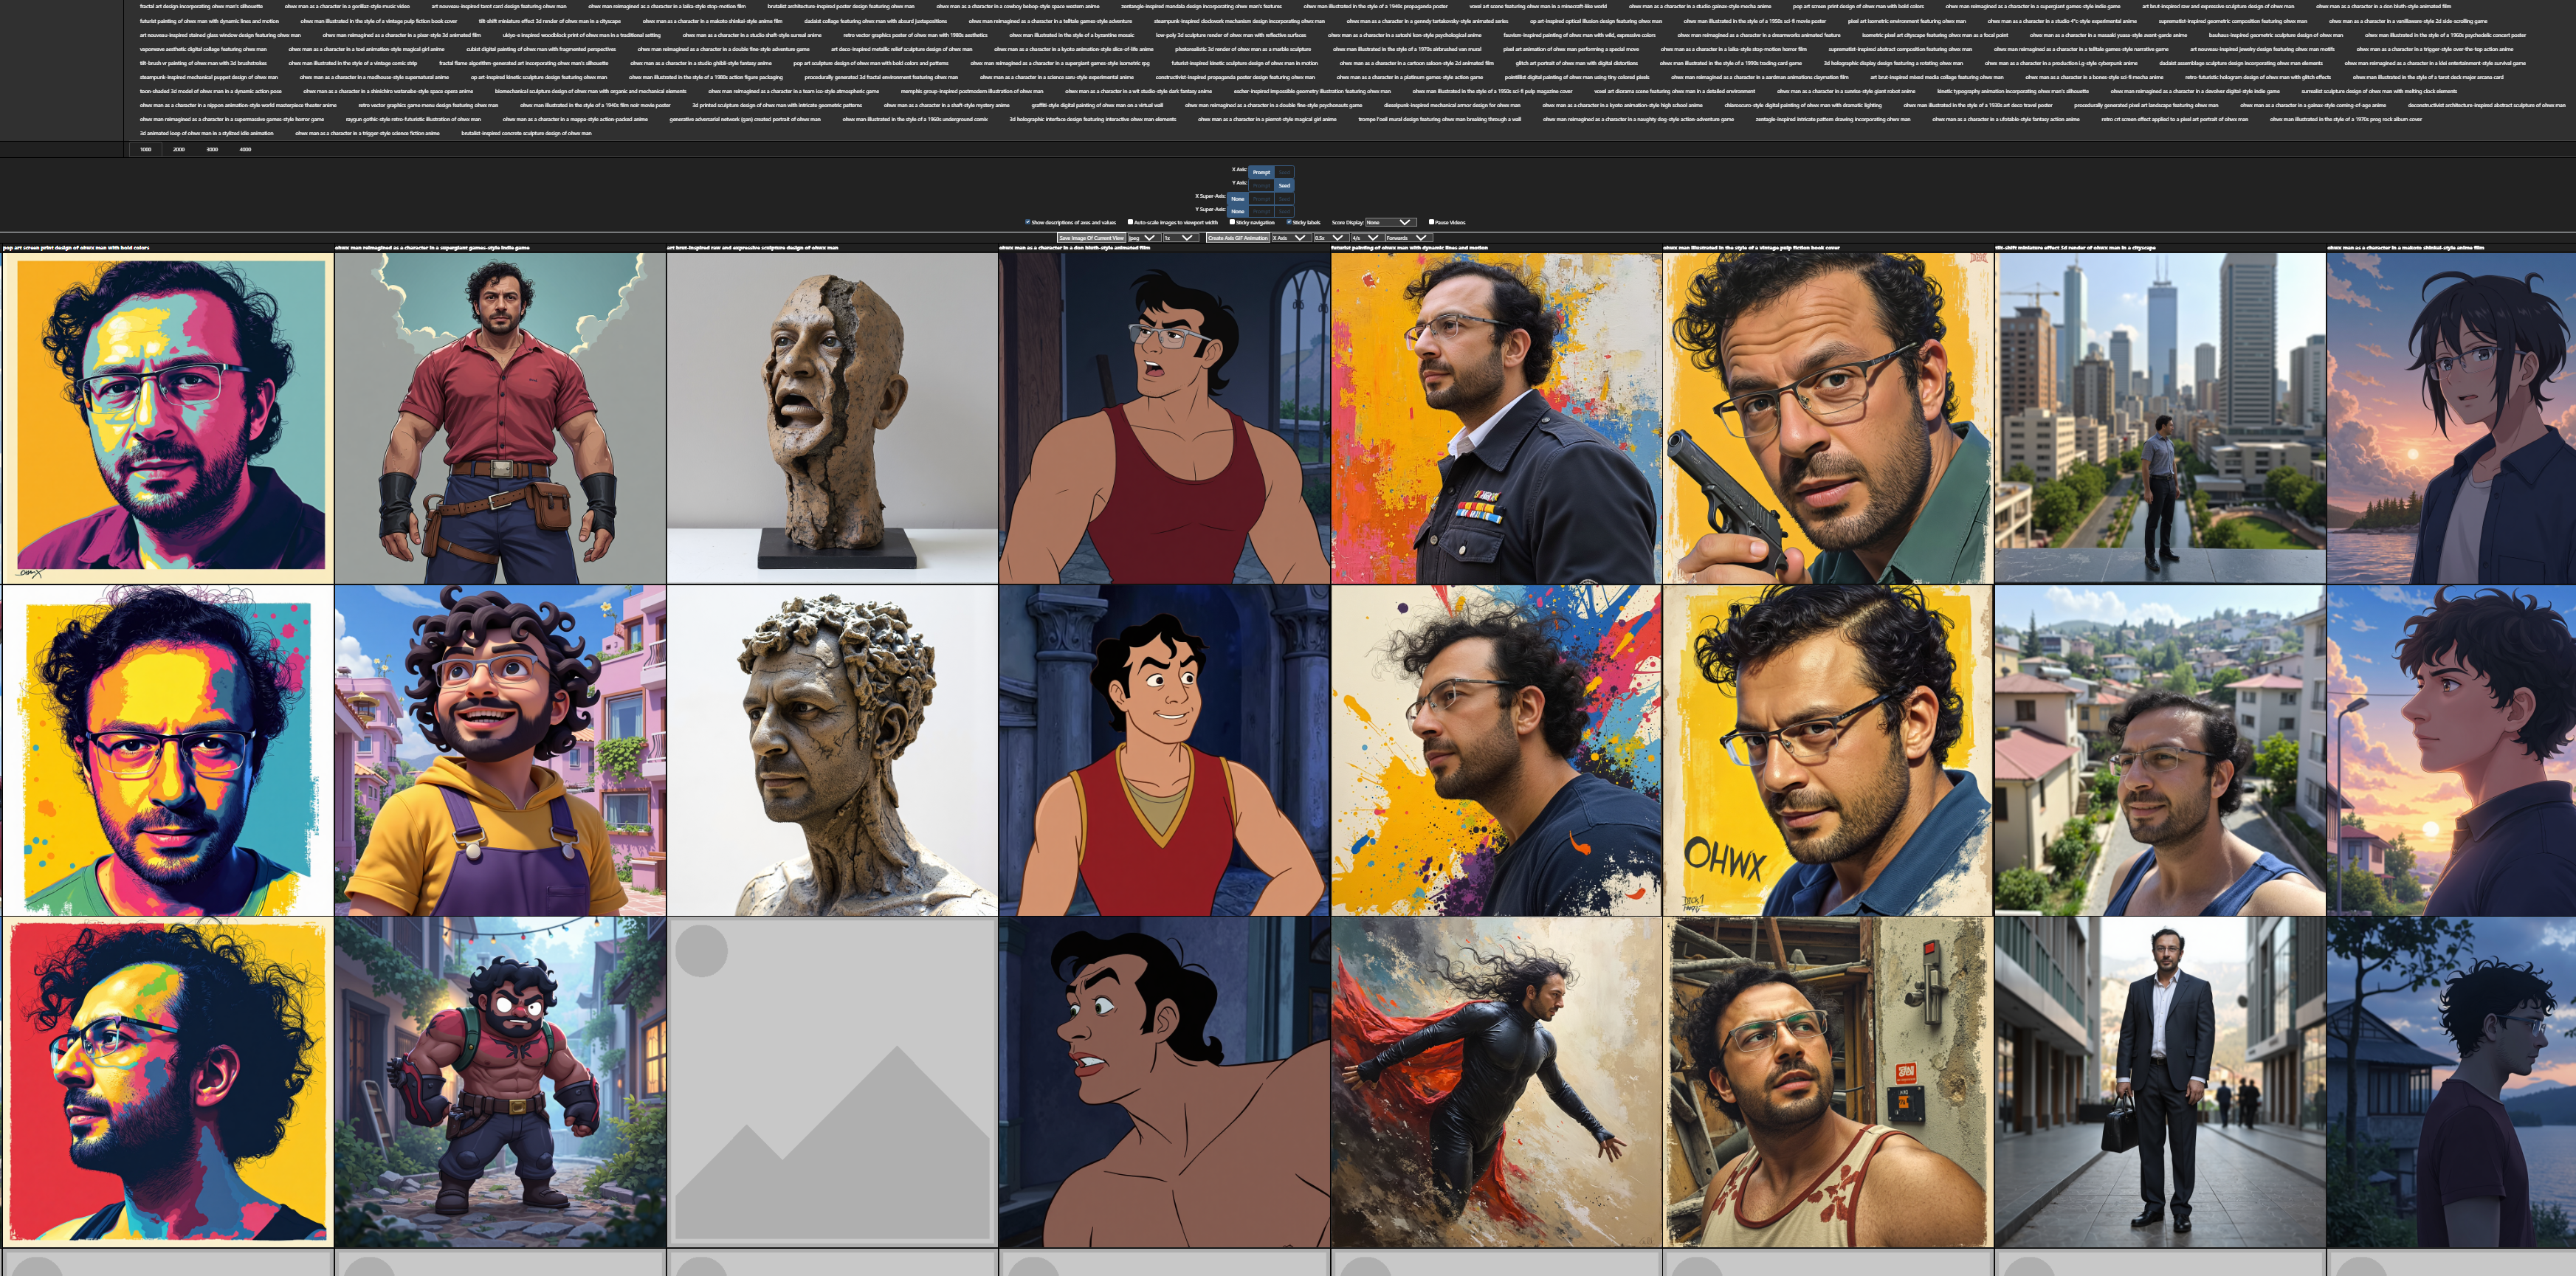This screenshot has height=1276, width=2576.
Task: Click Save Image Of Current View button
Action: point(1092,238)
